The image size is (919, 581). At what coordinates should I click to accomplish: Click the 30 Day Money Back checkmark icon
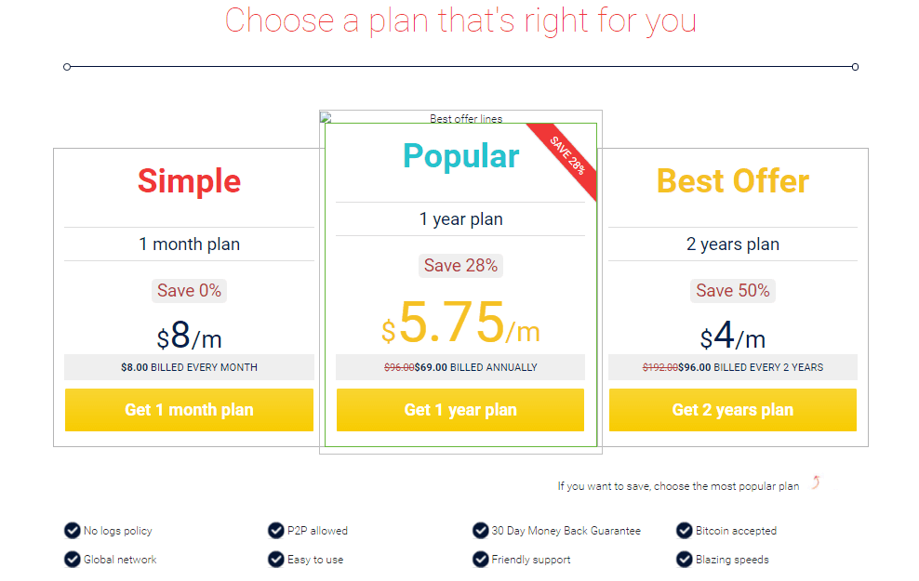coord(481,530)
